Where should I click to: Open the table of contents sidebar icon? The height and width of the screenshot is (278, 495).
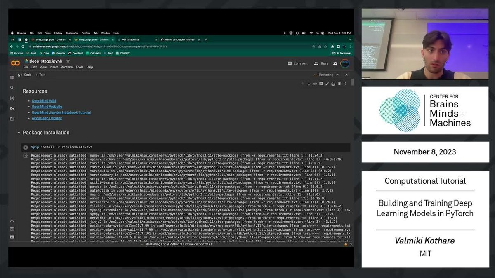click(x=12, y=77)
